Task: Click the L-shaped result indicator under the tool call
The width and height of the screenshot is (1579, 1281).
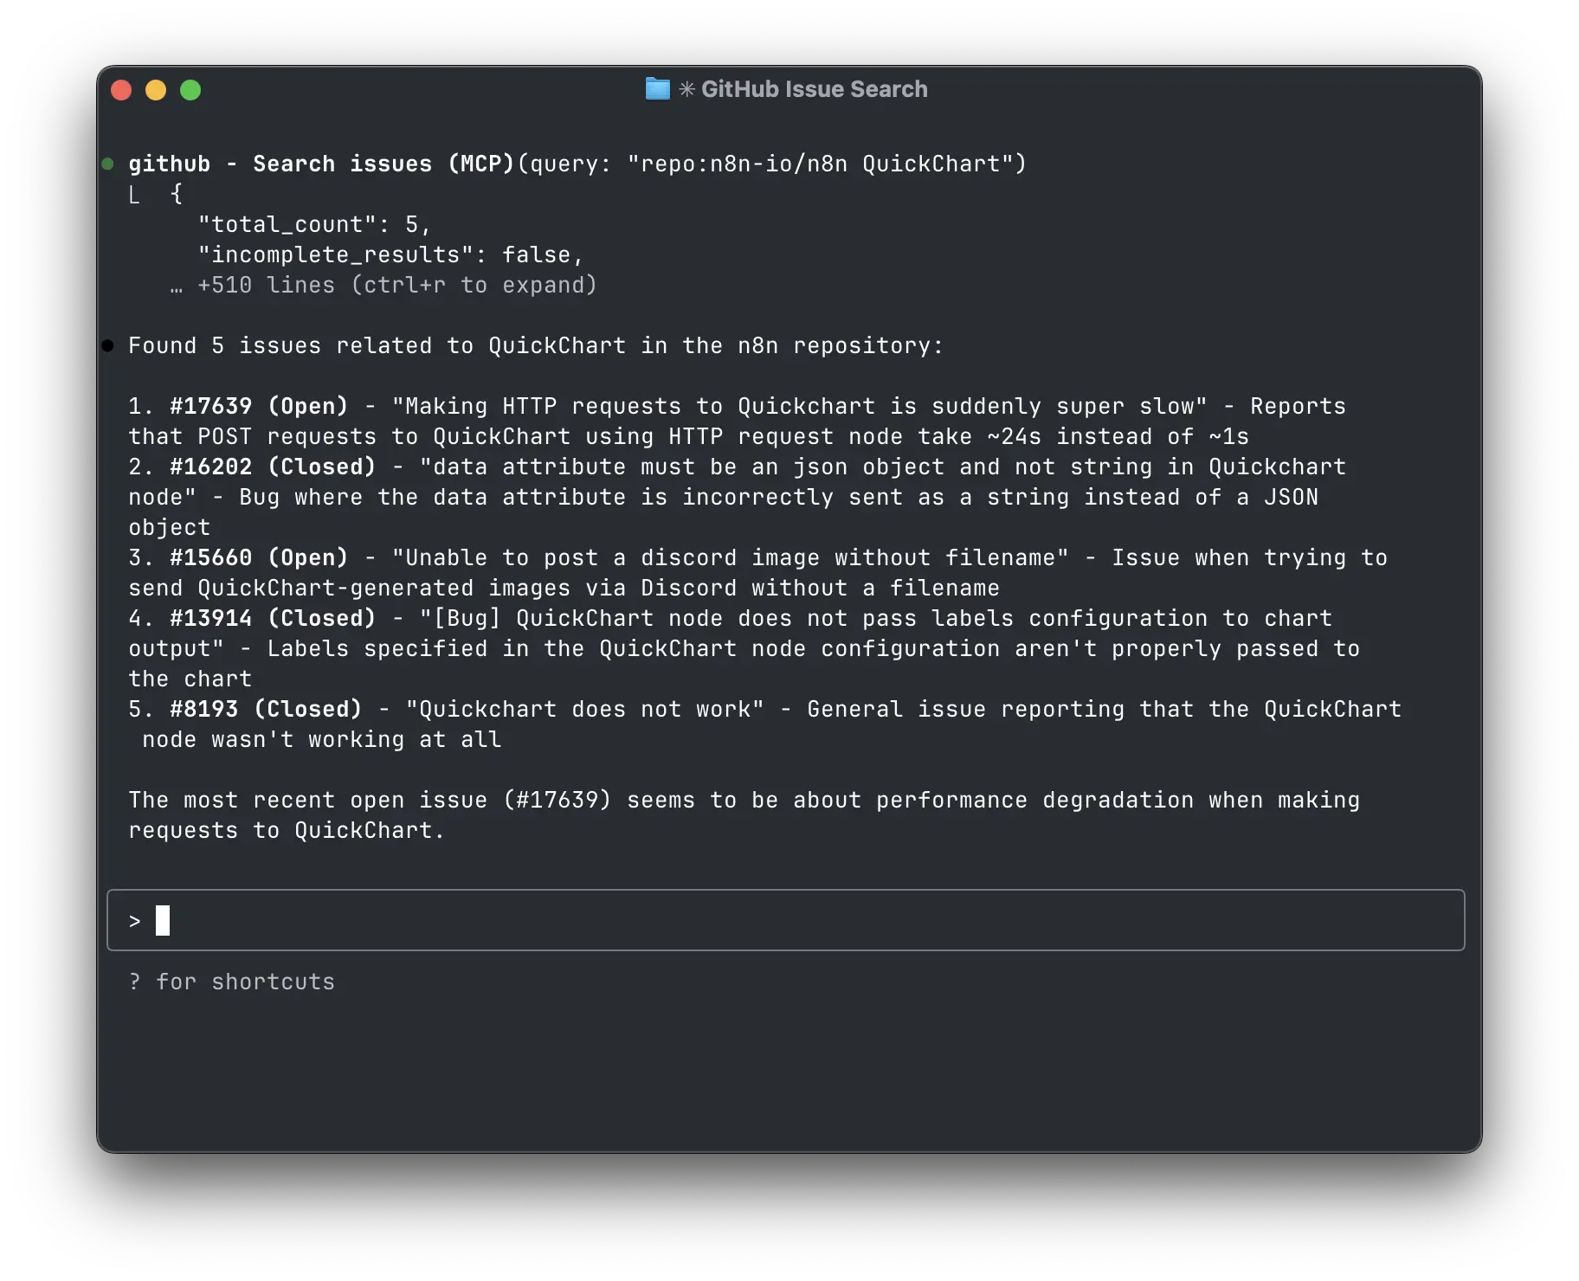Action: pos(136,193)
